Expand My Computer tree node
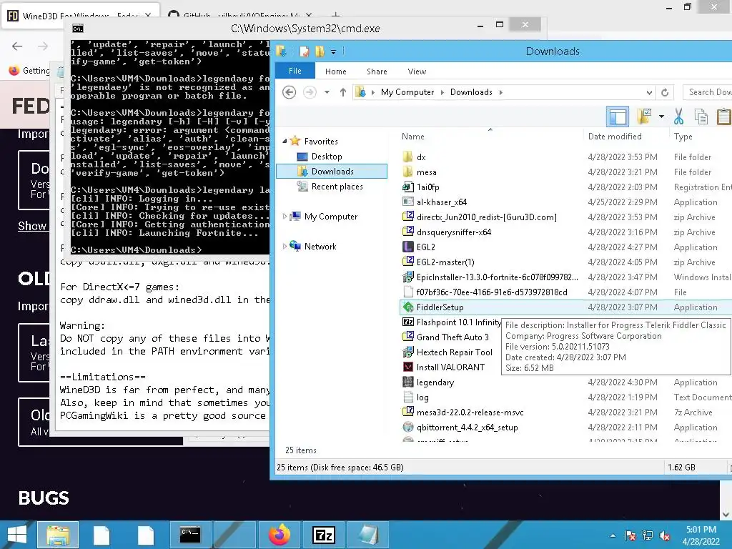732x549 pixels. 285,216
